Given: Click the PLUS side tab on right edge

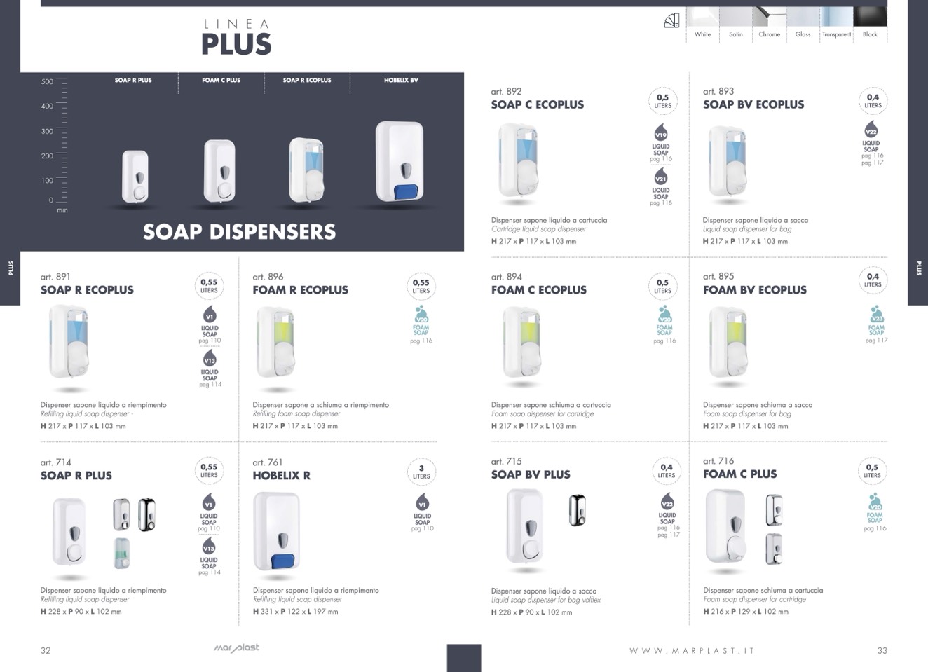Looking at the screenshot, I should point(918,268).
